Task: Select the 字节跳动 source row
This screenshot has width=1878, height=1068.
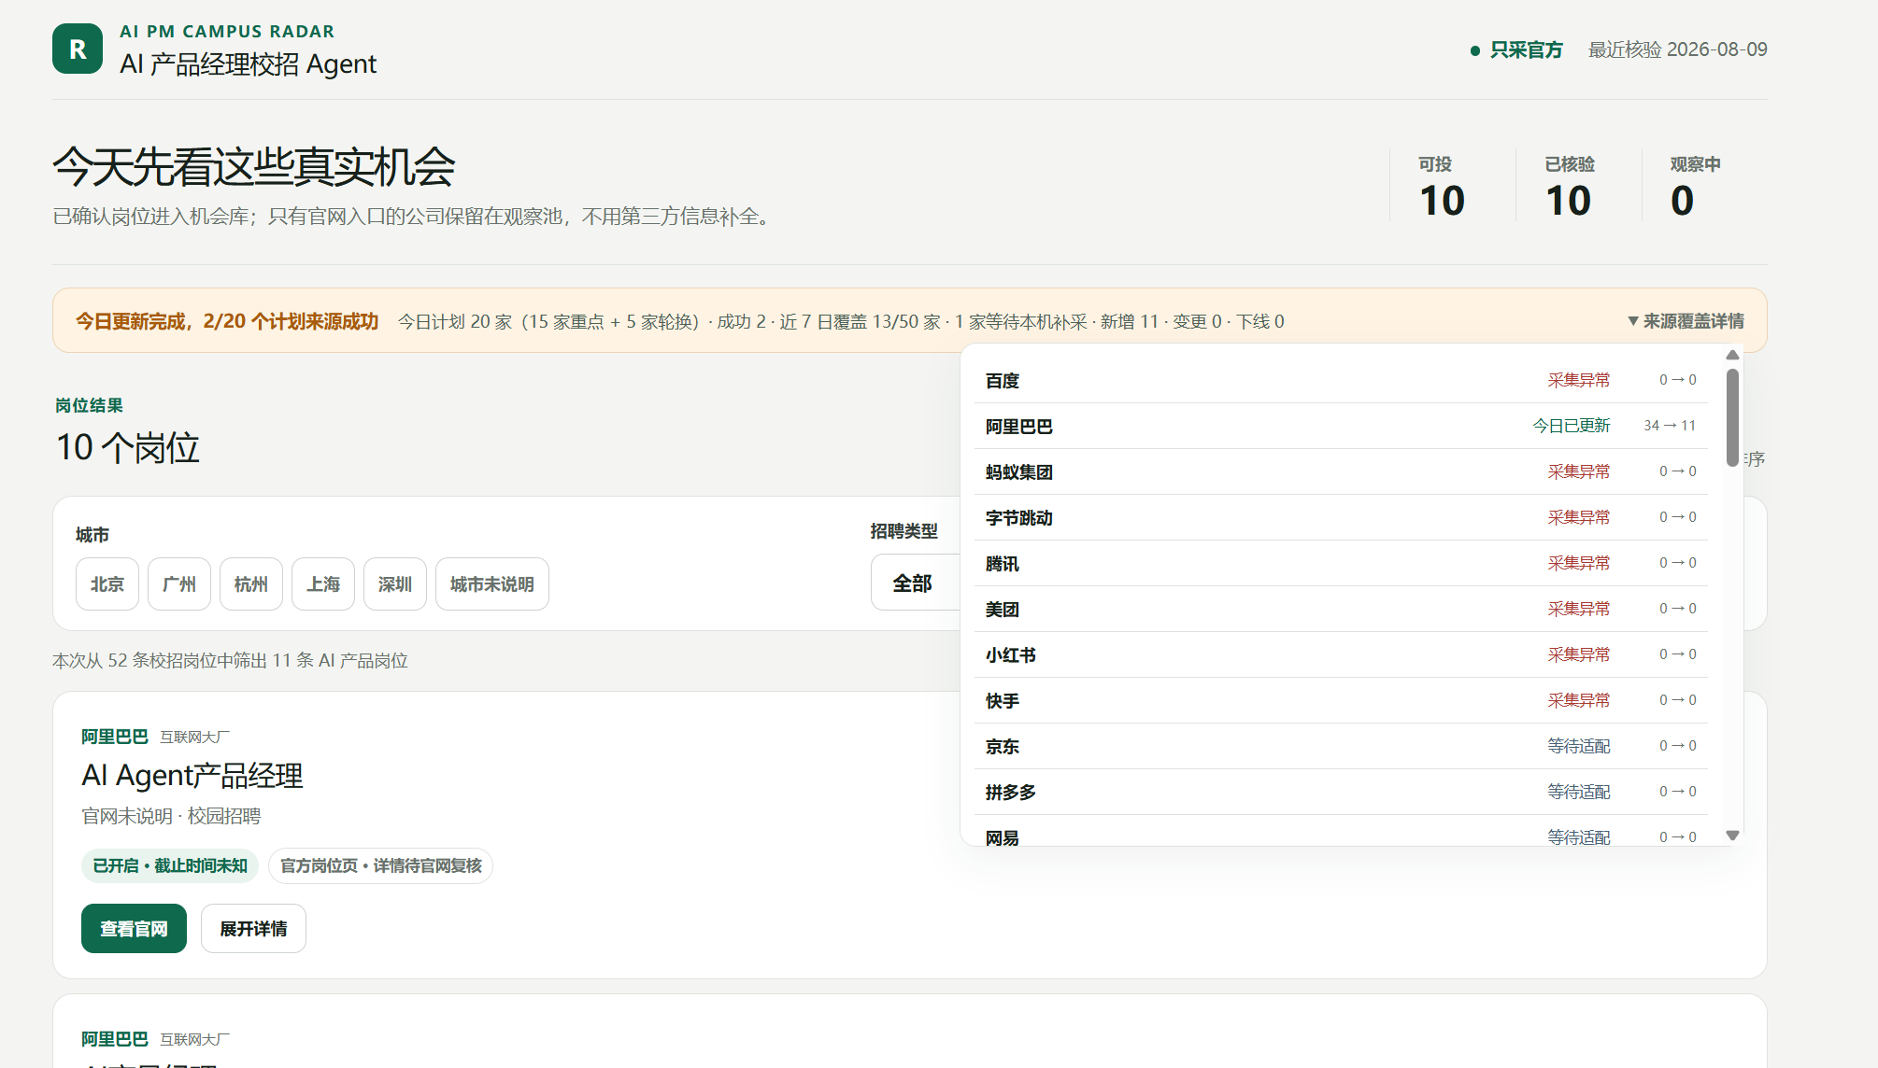Action: [1341, 518]
